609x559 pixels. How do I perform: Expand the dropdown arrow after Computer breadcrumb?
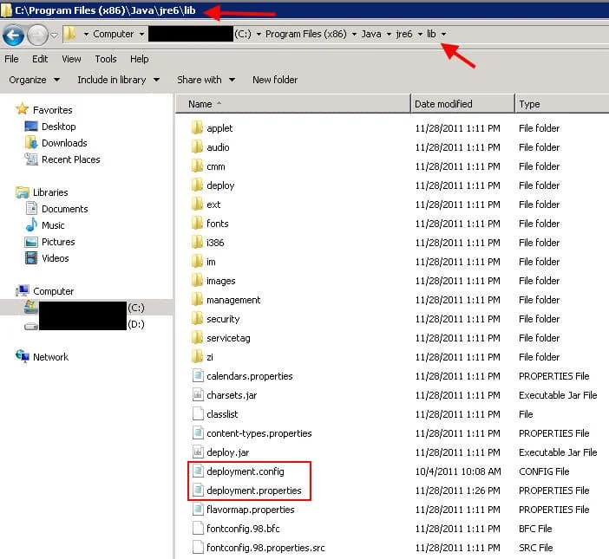141,35
